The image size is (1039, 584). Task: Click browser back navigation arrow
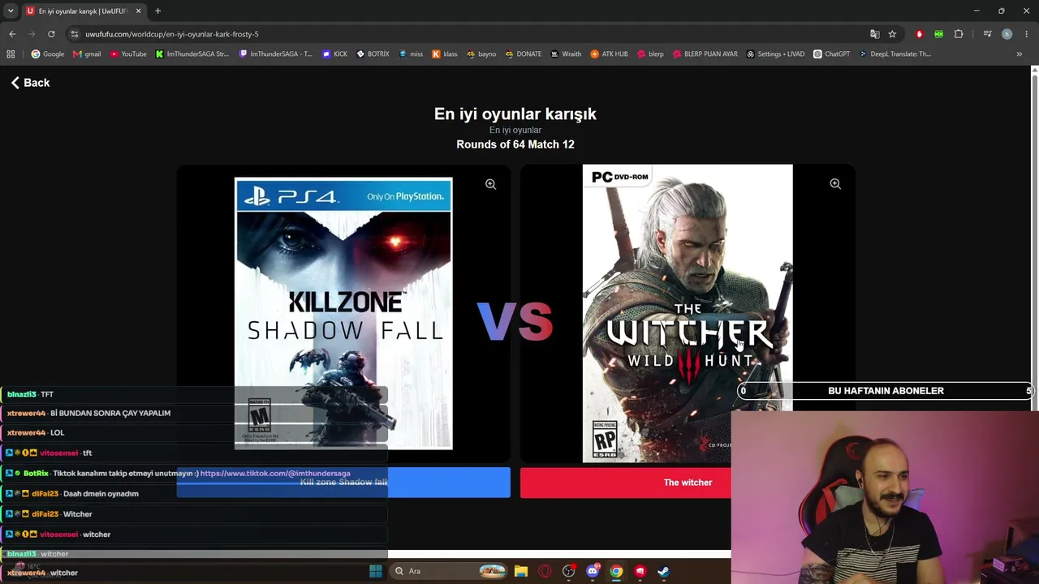pyautogui.click(x=12, y=34)
